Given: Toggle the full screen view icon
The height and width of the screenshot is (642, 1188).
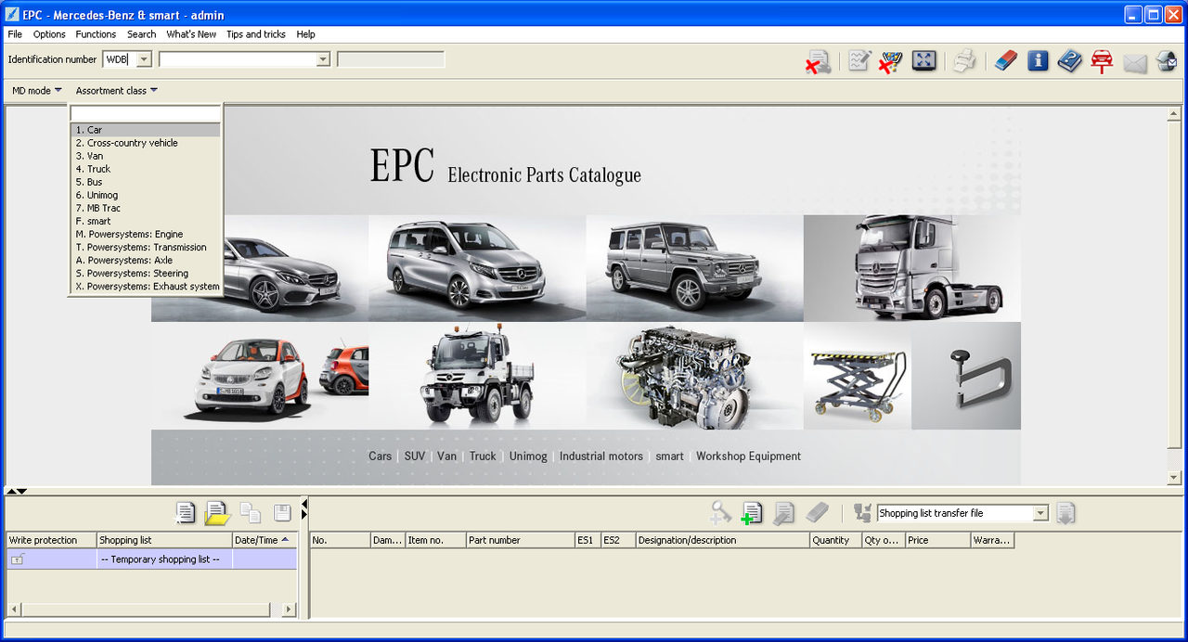Looking at the screenshot, I should (x=923, y=61).
